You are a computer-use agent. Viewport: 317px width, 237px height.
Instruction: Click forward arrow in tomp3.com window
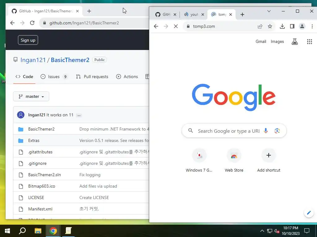[x=166, y=26]
